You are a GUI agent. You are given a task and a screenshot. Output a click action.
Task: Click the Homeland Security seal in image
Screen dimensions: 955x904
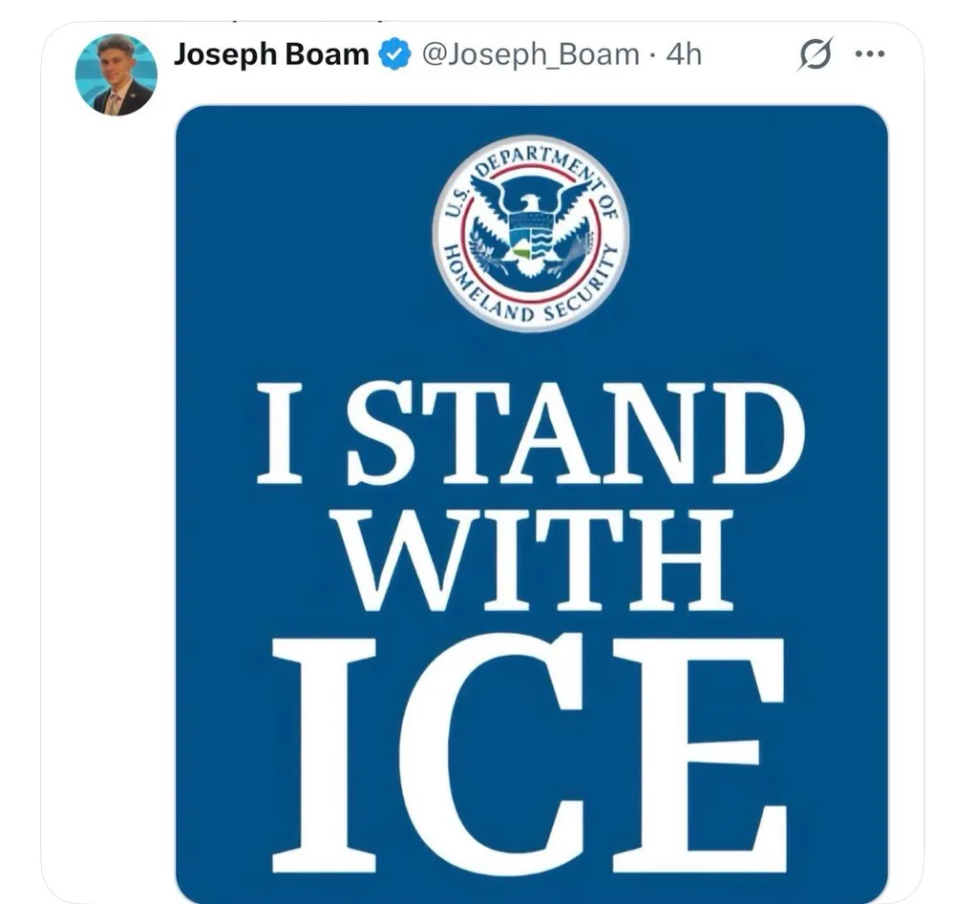point(531,232)
